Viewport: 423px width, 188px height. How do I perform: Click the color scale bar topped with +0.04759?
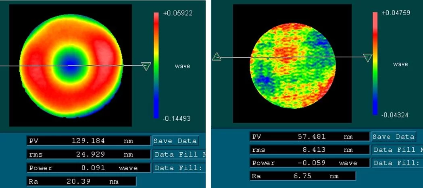click(375, 63)
